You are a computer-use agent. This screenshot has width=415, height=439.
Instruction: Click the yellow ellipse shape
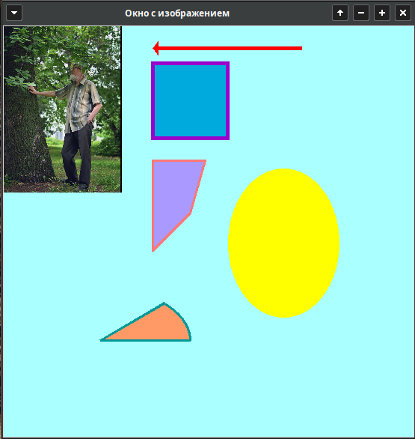pyautogui.click(x=283, y=243)
